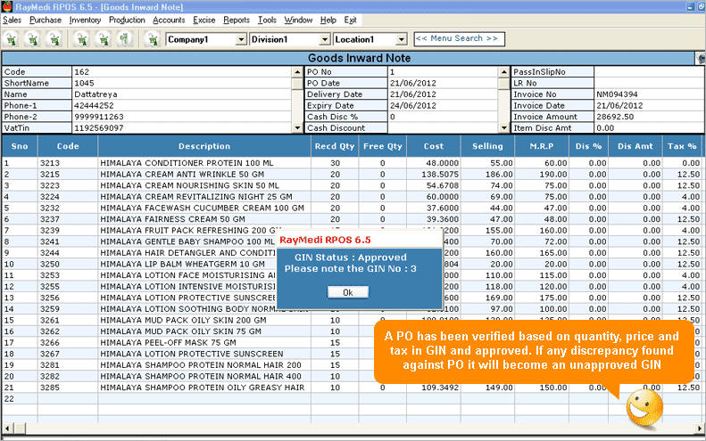
Task: Open the Reports menu
Action: pyautogui.click(x=237, y=20)
